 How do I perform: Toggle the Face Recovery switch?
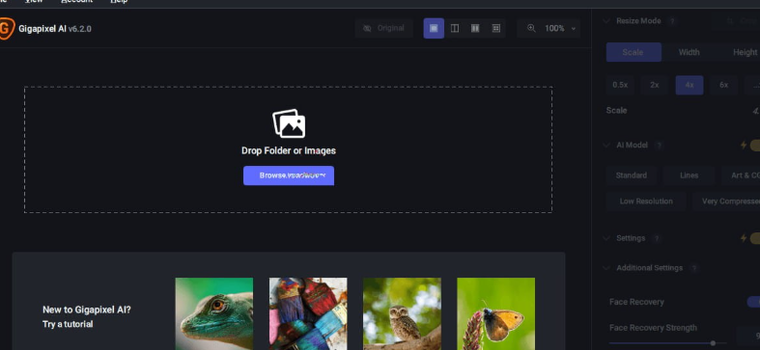point(753,302)
